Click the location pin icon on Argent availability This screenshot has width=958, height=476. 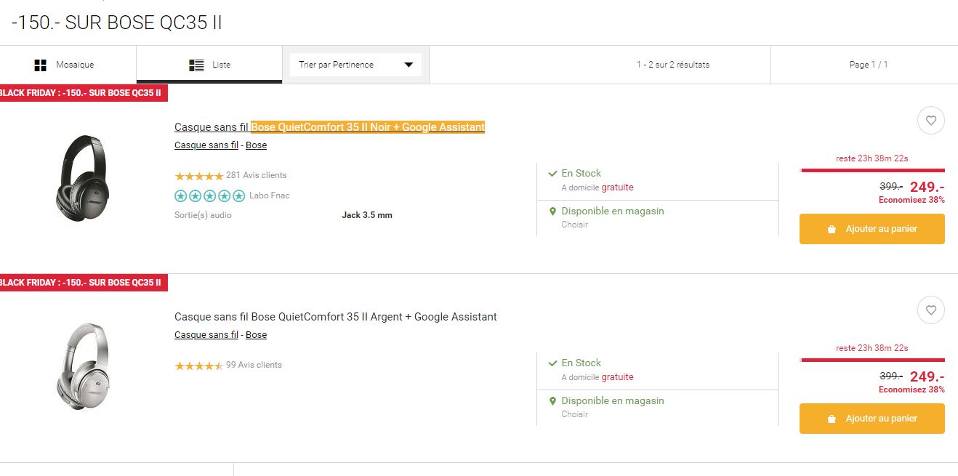[552, 401]
